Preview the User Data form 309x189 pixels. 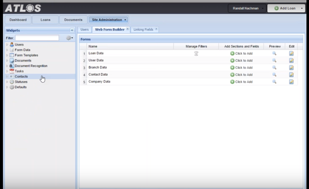tap(274, 61)
